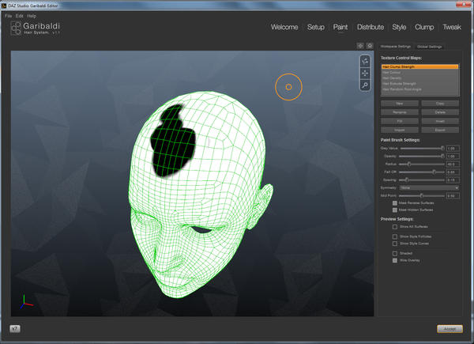Click the Opacity value field
This screenshot has height=344, width=474.
pos(453,156)
